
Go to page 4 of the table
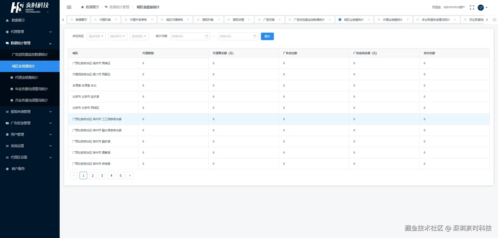(111, 176)
